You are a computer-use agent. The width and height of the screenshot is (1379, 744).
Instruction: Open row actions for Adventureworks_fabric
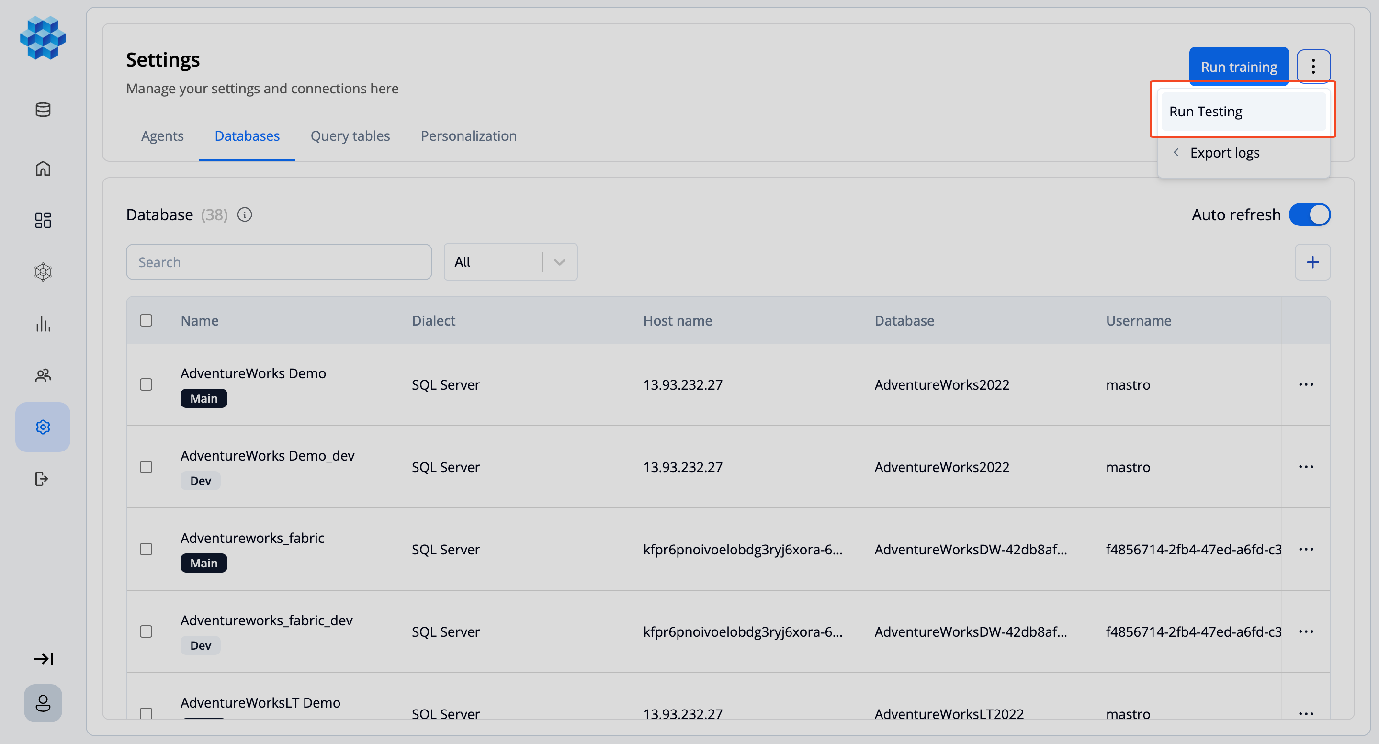point(1306,550)
